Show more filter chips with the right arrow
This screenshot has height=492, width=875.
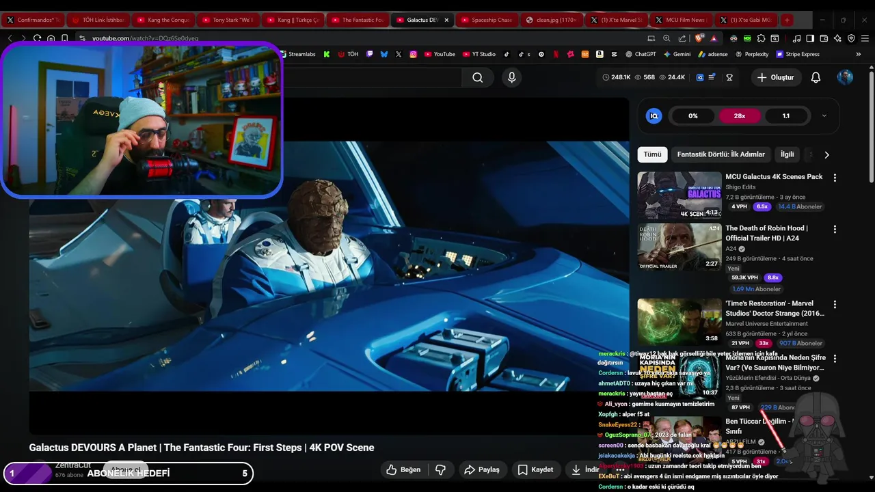click(x=826, y=154)
